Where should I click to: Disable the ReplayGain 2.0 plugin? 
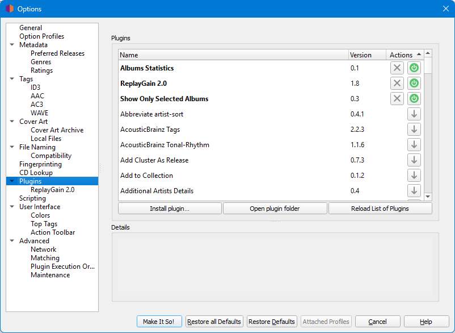click(414, 84)
